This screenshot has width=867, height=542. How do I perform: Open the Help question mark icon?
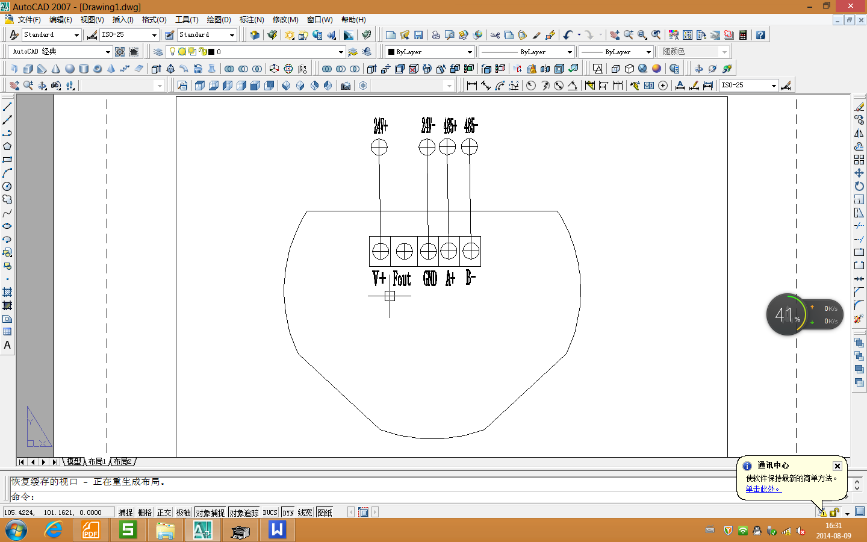[760, 35]
